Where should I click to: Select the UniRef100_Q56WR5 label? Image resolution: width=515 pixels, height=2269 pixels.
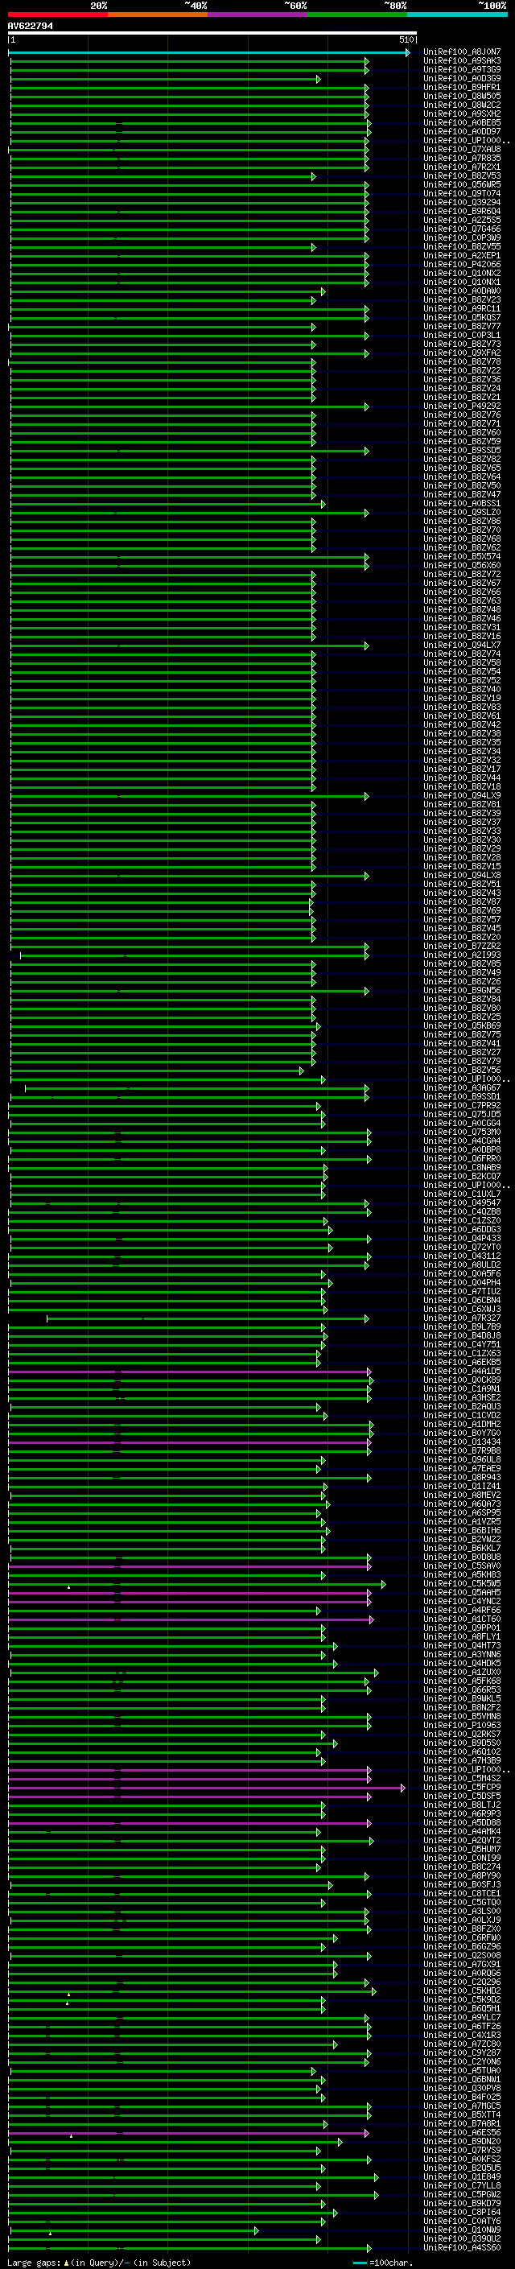click(x=462, y=185)
